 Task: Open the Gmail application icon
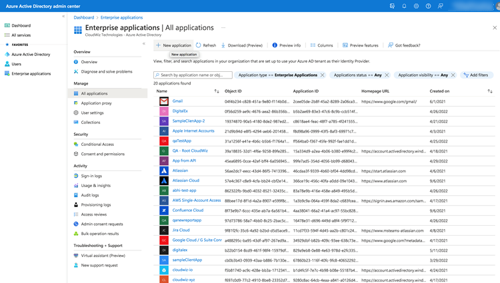(164, 101)
